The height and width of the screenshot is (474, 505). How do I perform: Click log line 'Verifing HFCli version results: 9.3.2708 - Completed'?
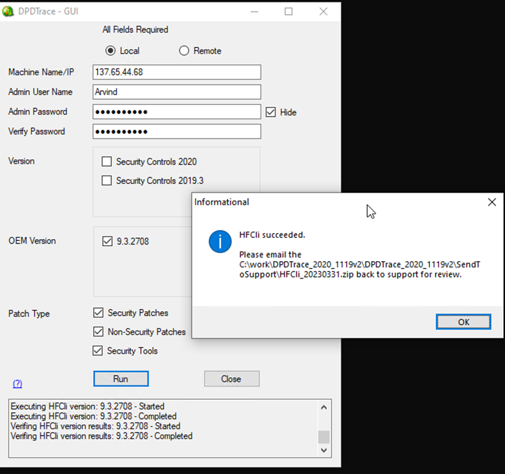pyautogui.click(x=101, y=436)
